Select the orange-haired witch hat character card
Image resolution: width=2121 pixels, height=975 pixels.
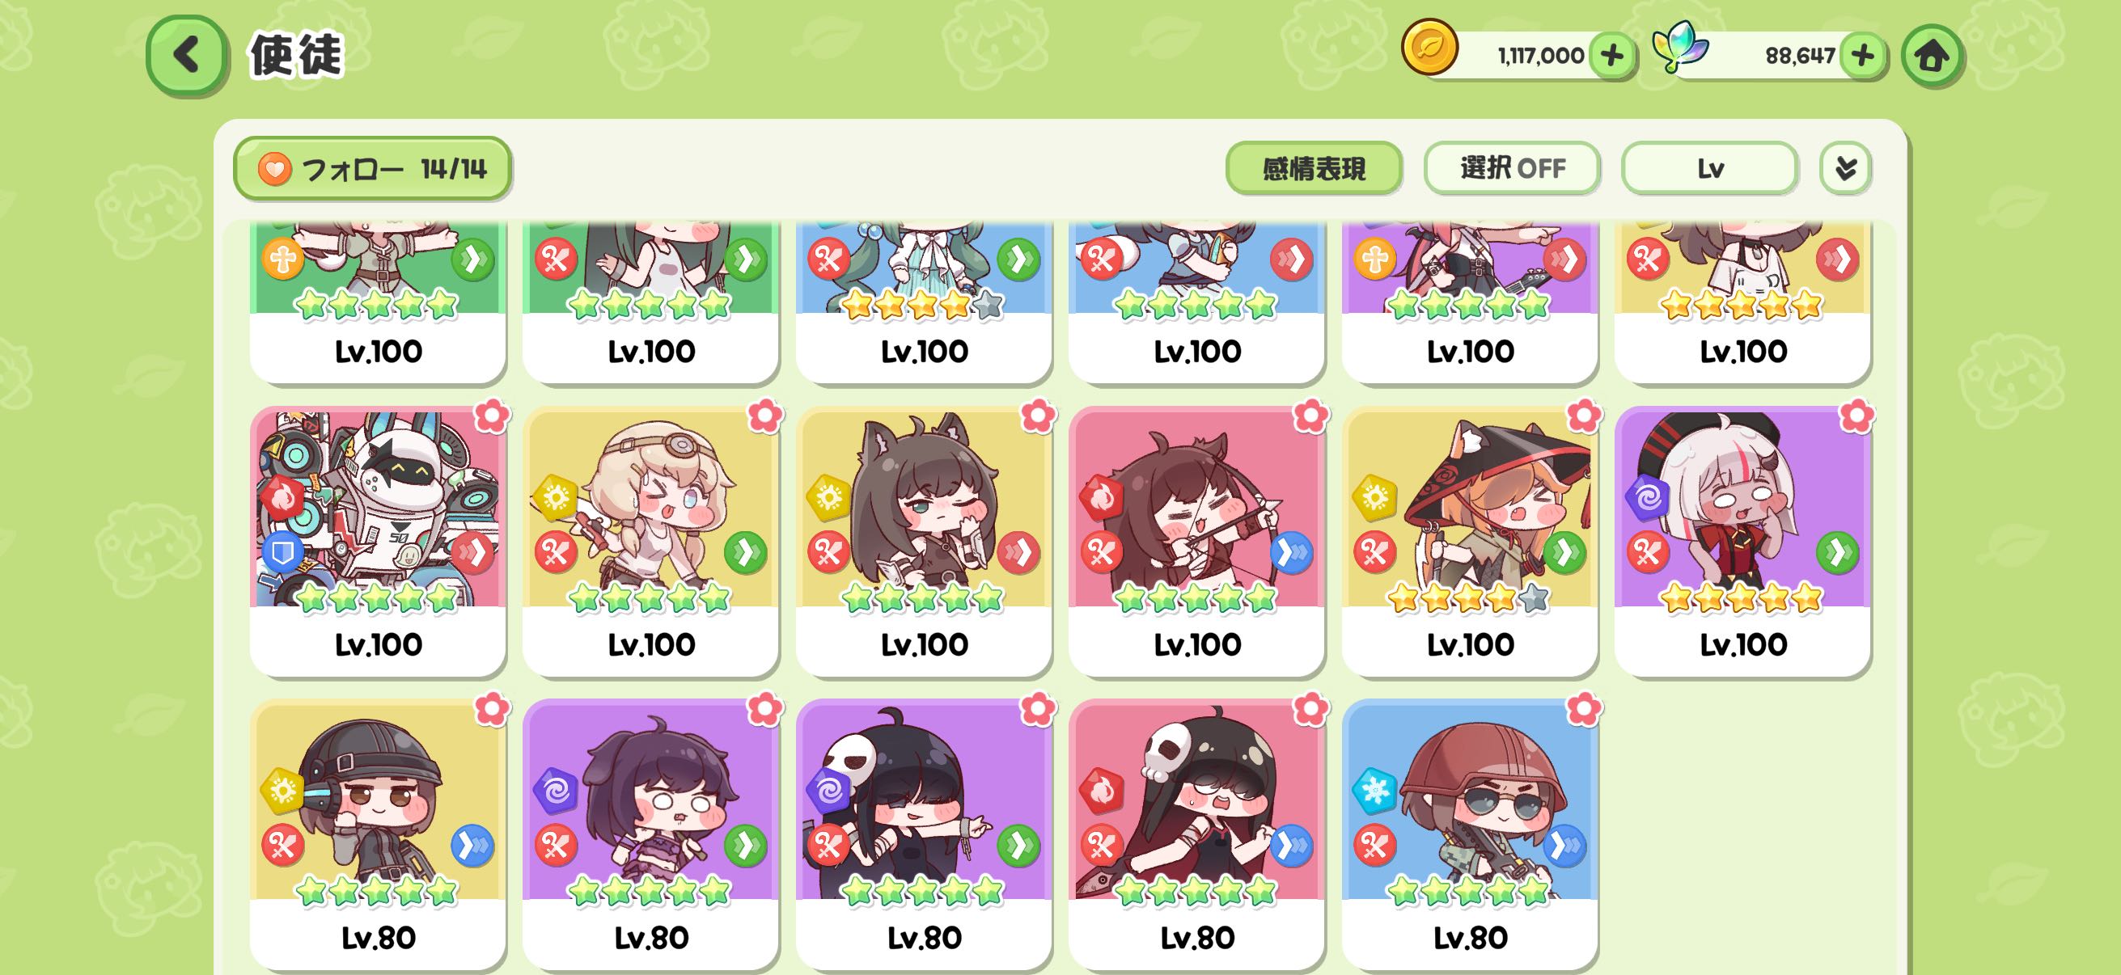(x=1470, y=542)
